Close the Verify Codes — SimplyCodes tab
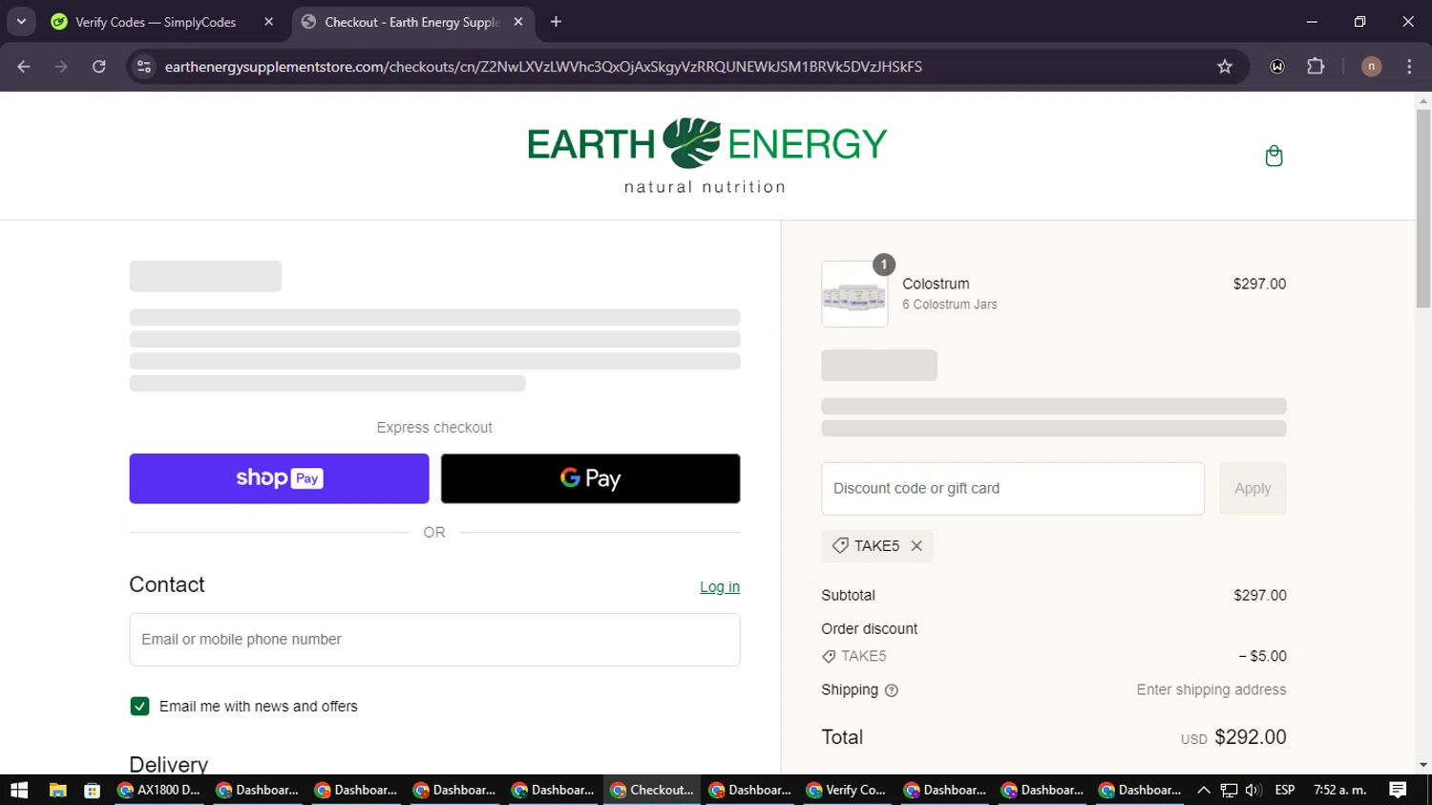Image resolution: width=1432 pixels, height=805 pixels. (268, 22)
